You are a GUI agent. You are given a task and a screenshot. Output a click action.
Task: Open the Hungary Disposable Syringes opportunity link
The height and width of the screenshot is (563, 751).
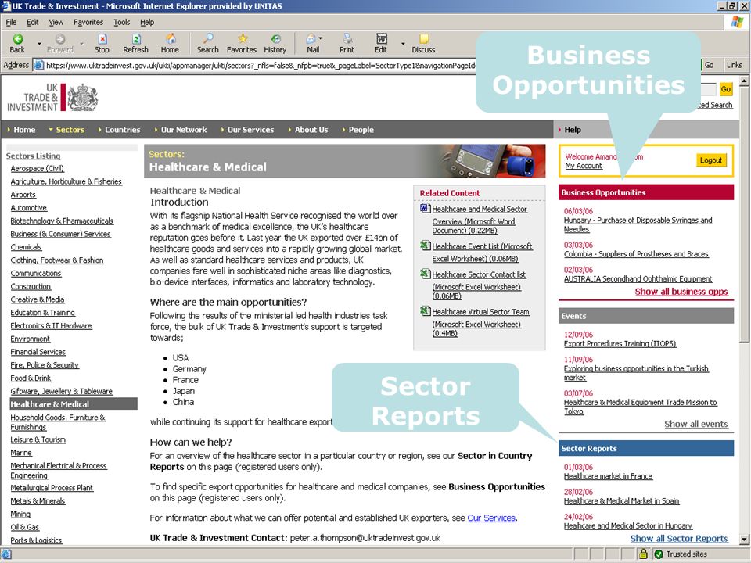pos(638,224)
